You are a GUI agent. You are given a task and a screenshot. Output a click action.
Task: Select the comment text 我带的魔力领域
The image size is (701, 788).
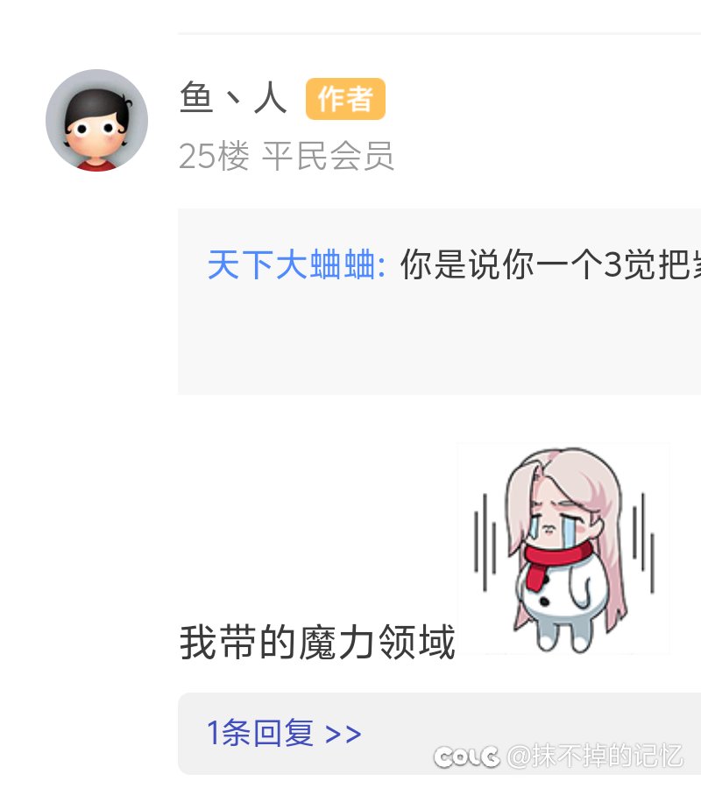317,642
